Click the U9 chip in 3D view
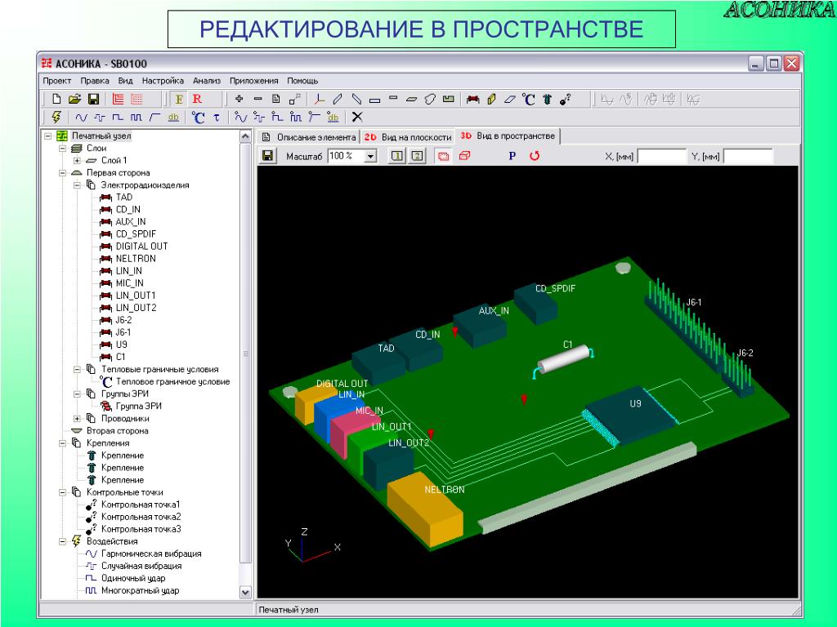This screenshot has width=837, height=627. [x=630, y=416]
